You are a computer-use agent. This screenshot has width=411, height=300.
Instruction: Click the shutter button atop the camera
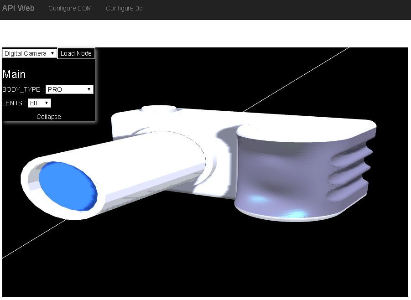click(x=159, y=109)
